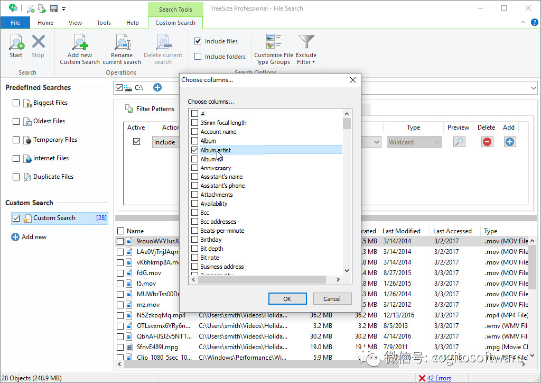The image size is (541, 383).
Task: Click the Stop search icon
Action: [x=38, y=42]
